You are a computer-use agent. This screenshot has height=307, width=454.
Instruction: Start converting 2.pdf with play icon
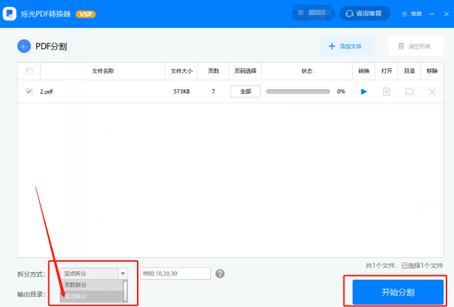[x=364, y=91]
